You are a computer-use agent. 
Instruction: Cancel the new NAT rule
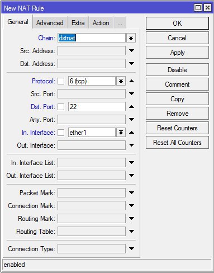pyautogui.click(x=177, y=38)
